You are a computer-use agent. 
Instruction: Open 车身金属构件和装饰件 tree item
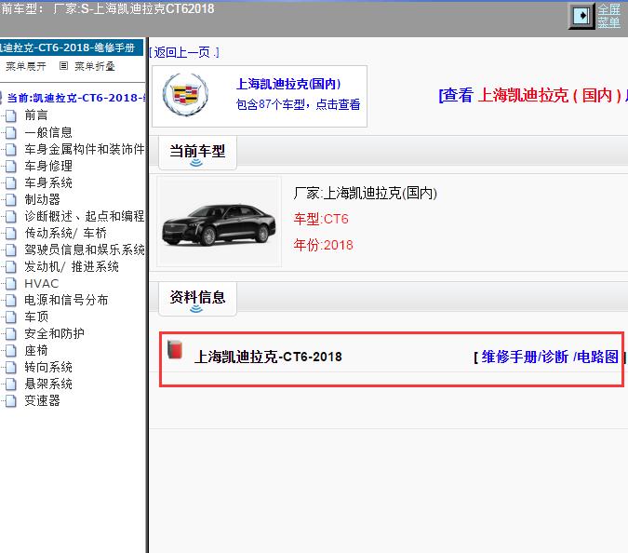pos(85,149)
